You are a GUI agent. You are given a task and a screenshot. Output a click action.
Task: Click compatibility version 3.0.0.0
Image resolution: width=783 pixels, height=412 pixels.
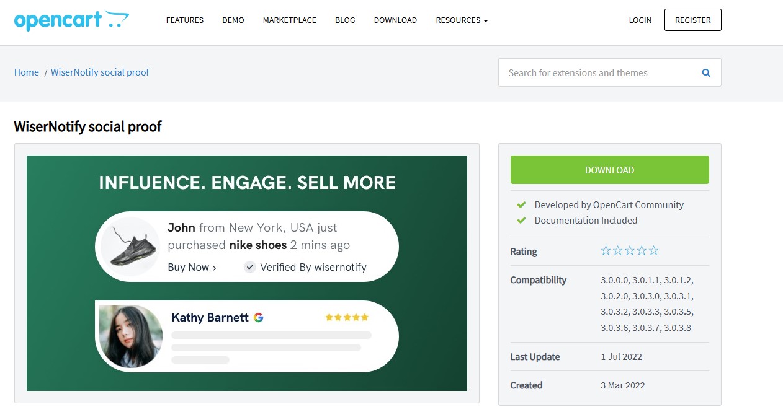(x=614, y=280)
